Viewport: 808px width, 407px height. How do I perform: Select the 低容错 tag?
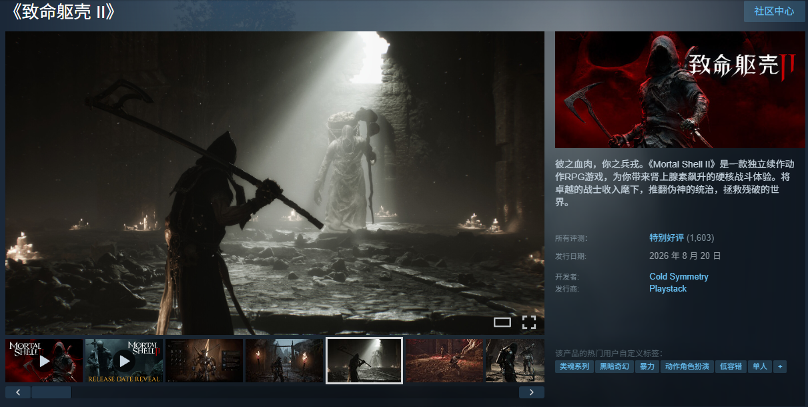pyautogui.click(x=731, y=366)
